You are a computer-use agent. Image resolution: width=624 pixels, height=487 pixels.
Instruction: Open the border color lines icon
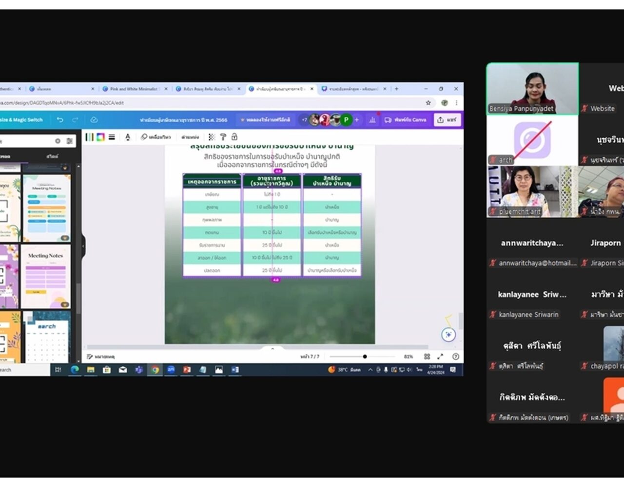pyautogui.click(x=90, y=137)
